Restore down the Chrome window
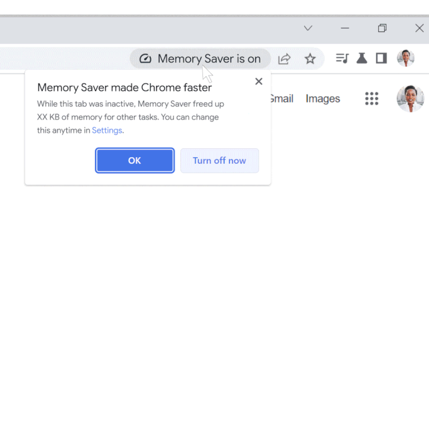 (382, 28)
